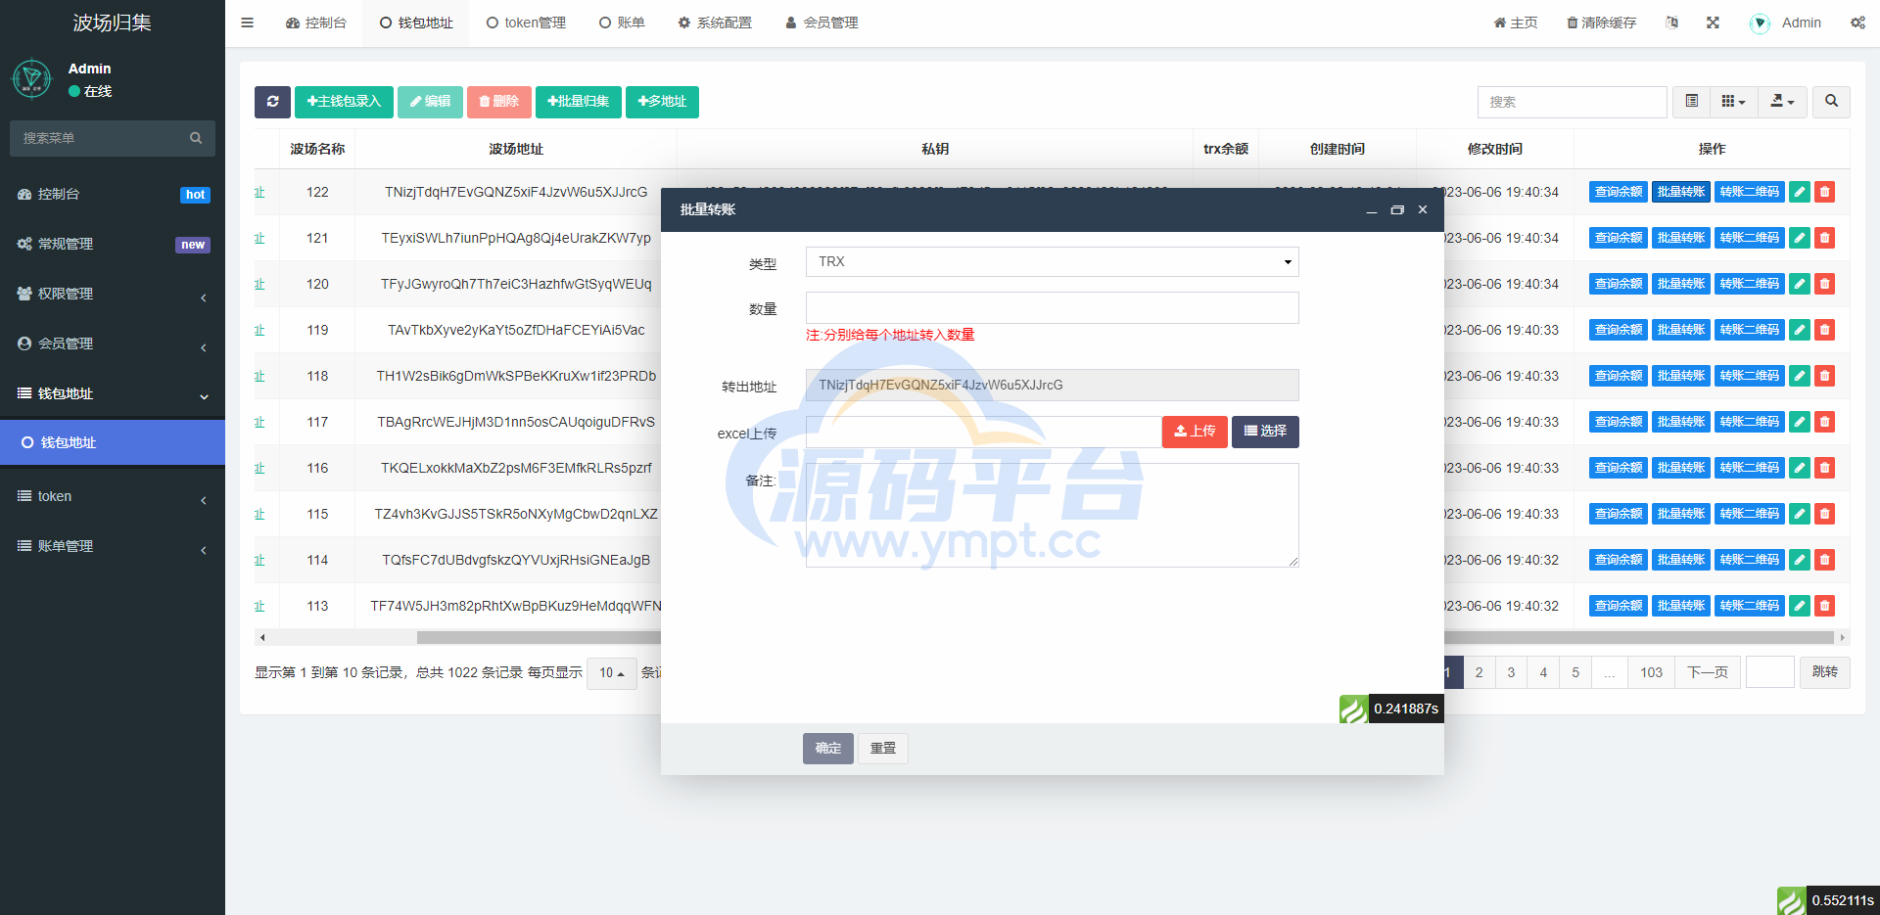This screenshot has height=915, width=1880.
Task: Switch to the 钱包地址 top tab
Action: tap(416, 23)
